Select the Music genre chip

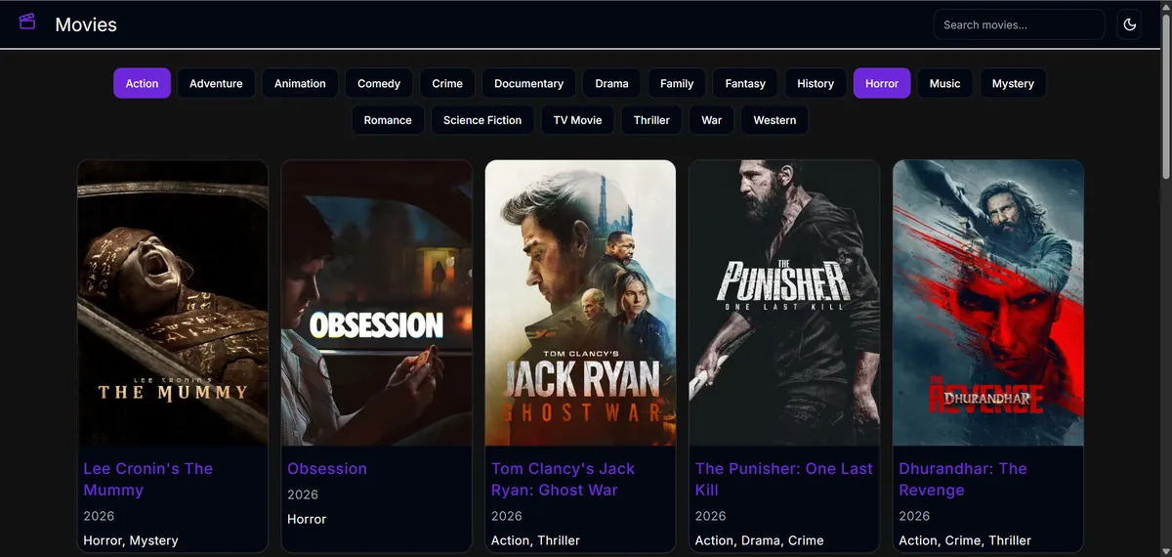[944, 83]
